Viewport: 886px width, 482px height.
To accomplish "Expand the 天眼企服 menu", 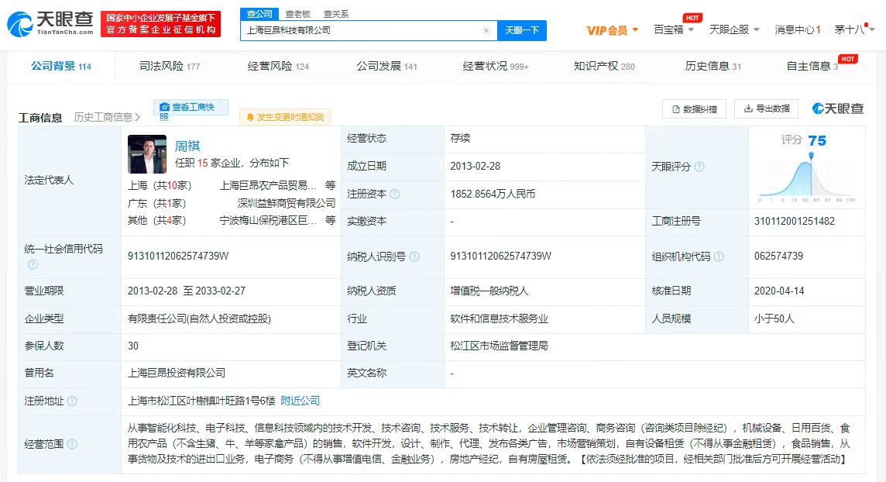I will point(734,29).
